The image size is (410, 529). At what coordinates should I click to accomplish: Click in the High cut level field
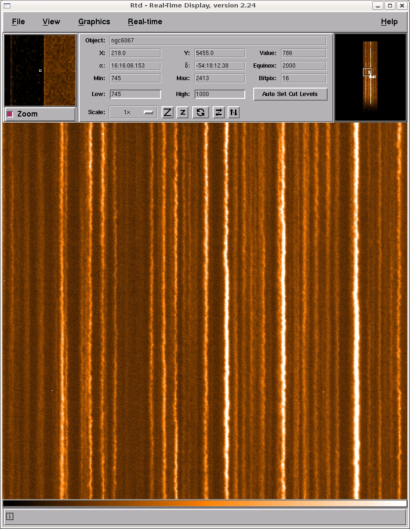point(220,94)
